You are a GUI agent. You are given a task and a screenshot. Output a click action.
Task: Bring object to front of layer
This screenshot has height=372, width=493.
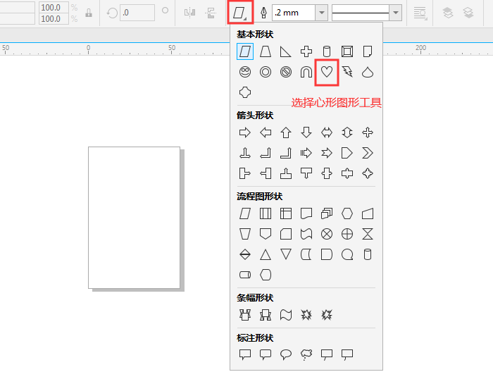pyautogui.click(x=448, y=13)
